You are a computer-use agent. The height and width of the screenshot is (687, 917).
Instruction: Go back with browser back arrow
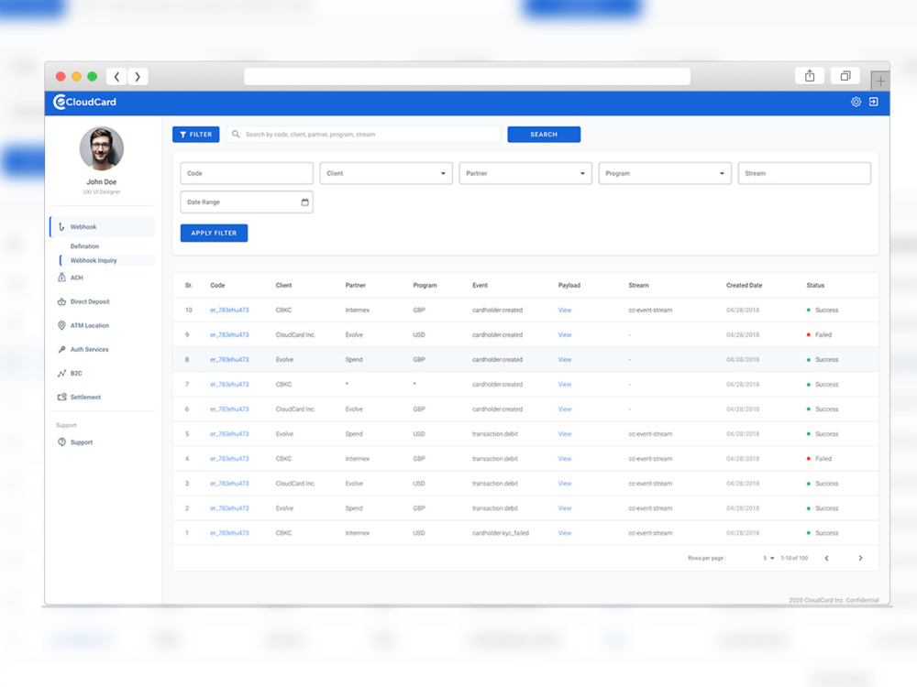tap(116, 77)
